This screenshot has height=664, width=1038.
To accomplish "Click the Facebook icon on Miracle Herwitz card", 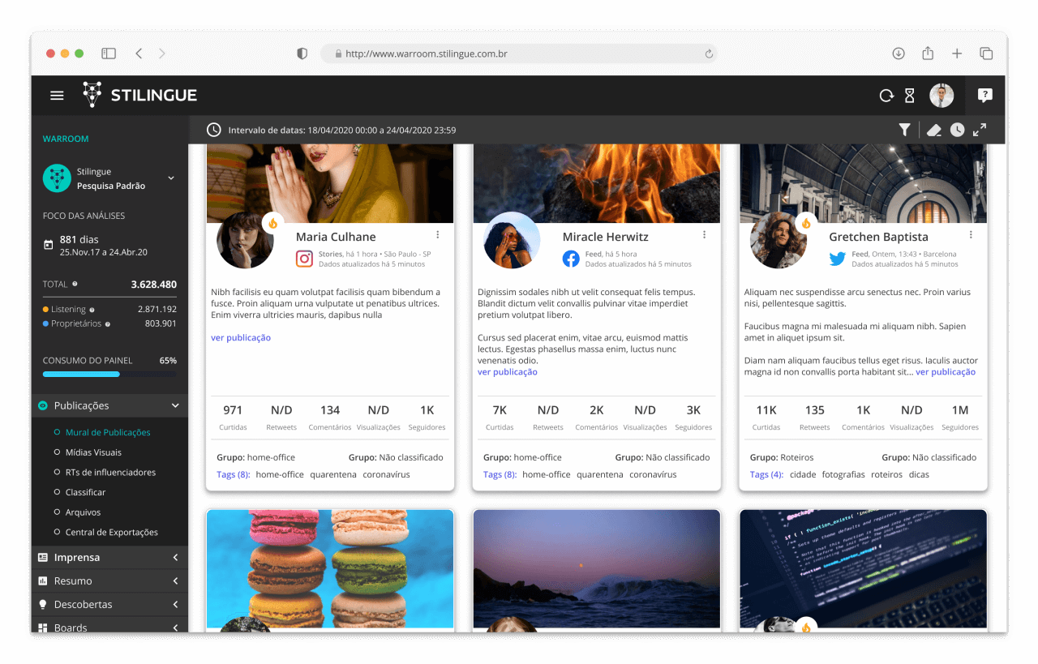I will click(x=571, y=259).
